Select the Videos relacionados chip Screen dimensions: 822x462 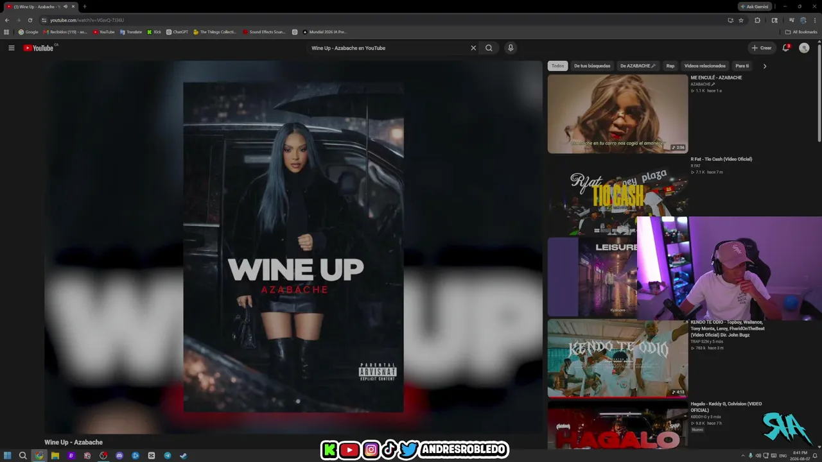click(704, 66)
